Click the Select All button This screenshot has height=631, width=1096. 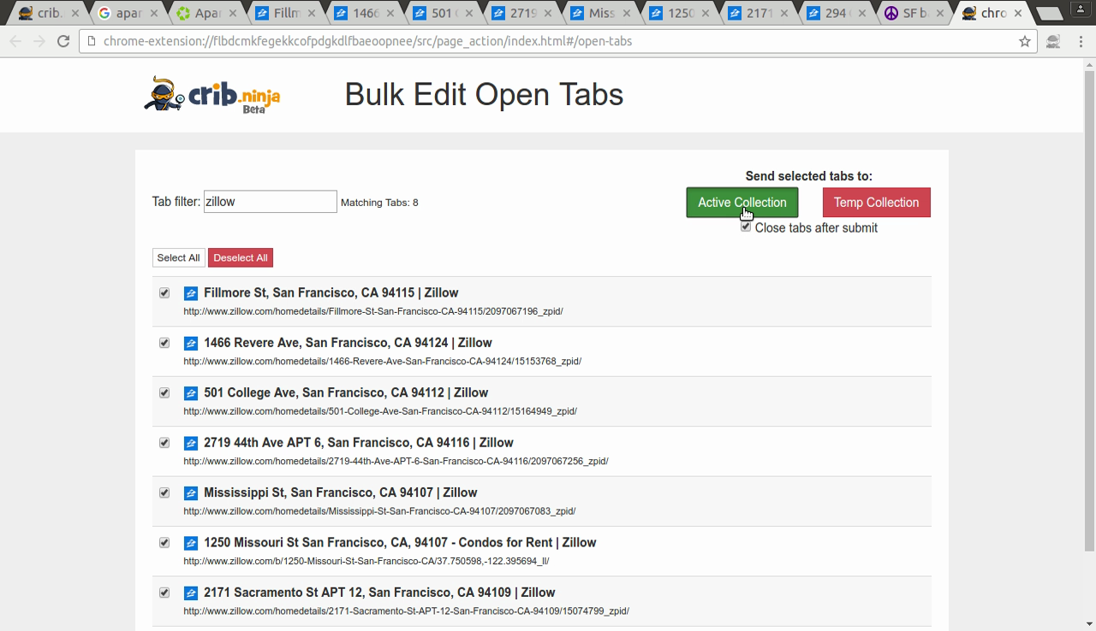[x=178, y=257]
